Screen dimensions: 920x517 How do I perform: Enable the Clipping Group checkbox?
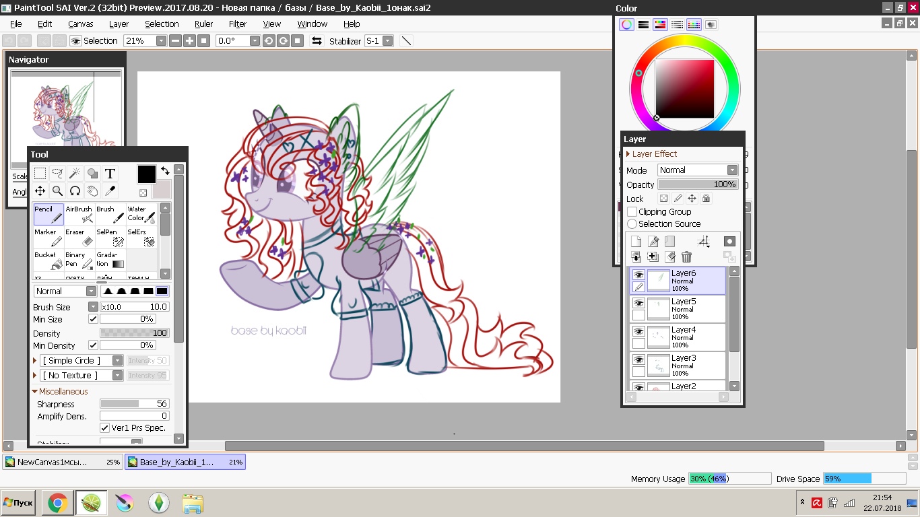[632, 212]
